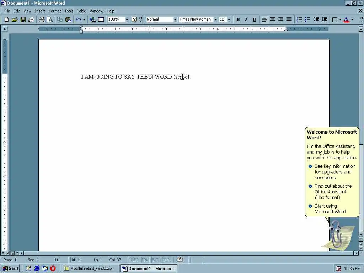Image resolution: width=364 pixels, height=273 pixels.
Task: Open the Edit menu
Action: coord(17,11)
